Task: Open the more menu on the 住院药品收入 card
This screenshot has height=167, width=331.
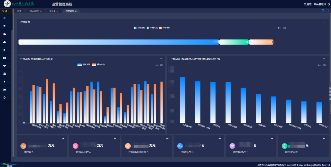Action: coord(115,139)
